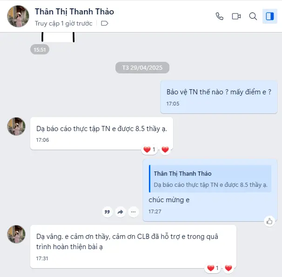This screenshot has height=277, width=282.
Task: Click the tag label icon beside the access status
Action: tap(105, 23)
